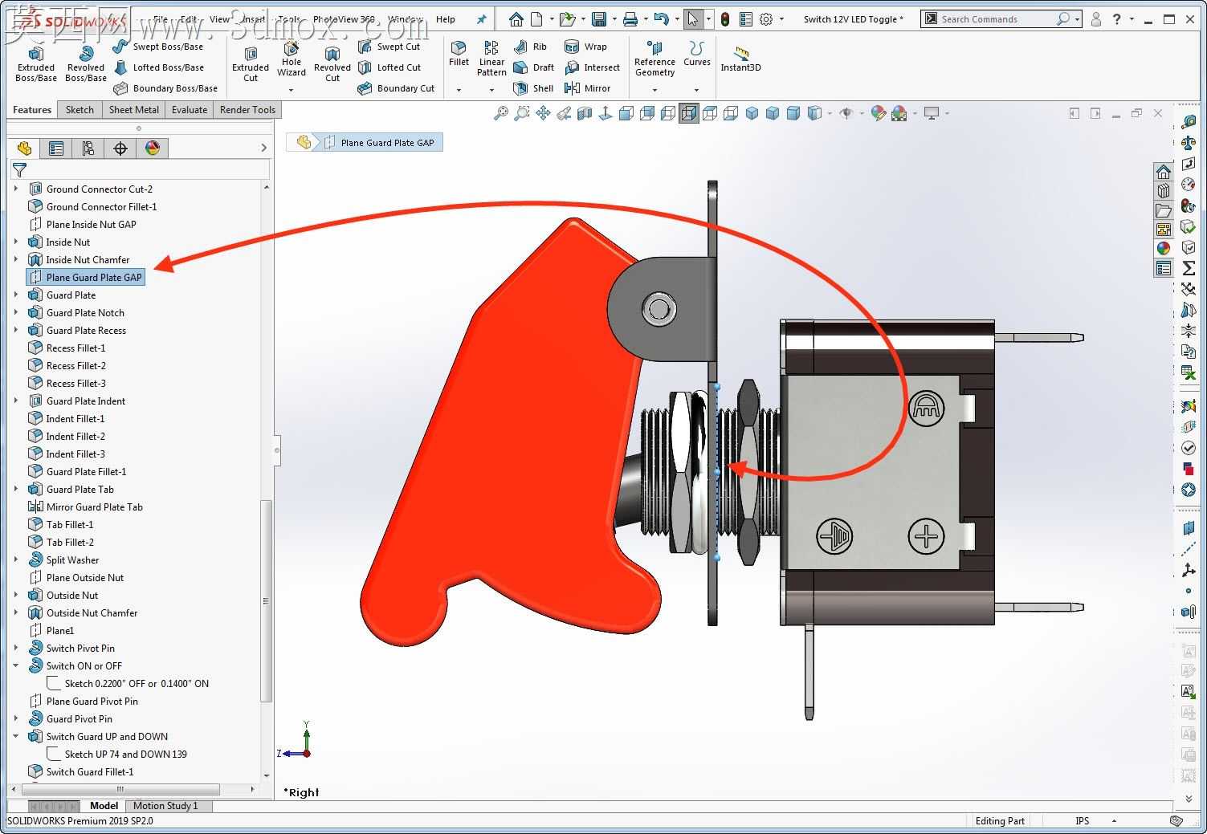
Task: Click Edit Appearance in view toolbar
Action: click(x=878, y=114)
